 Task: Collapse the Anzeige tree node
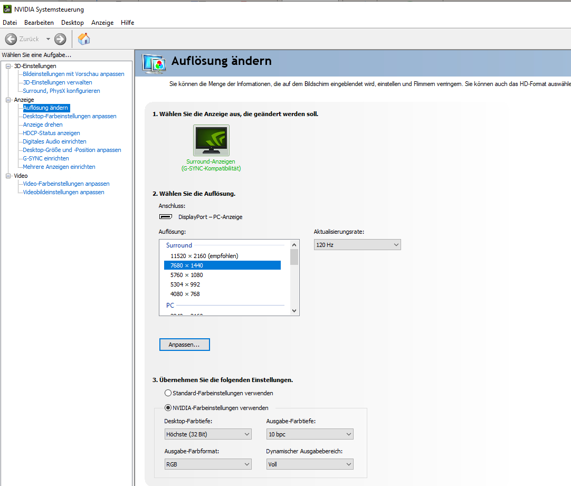[8, 100]
